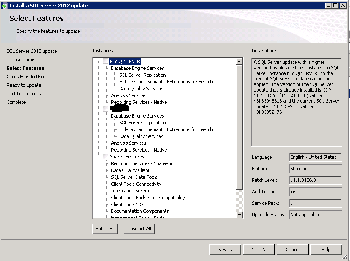Click the Service Pack field showing 1
350x261 pixels.
[x=315, y=204]
